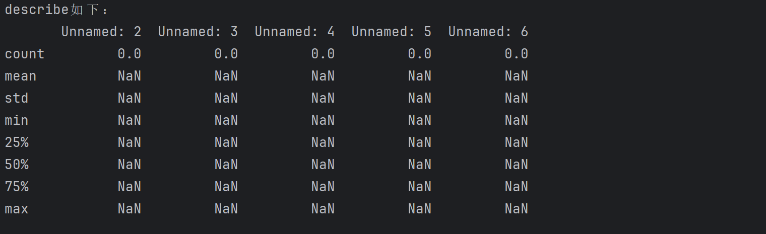Click the '50%' row label
This screenshot has width=766, height=234.
[x=17, y=165]
